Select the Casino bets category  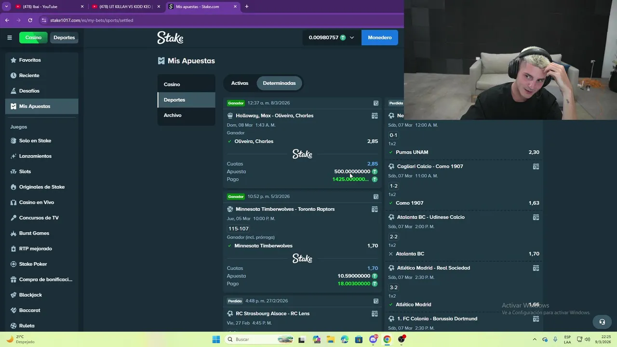click(x=186, y=84)
